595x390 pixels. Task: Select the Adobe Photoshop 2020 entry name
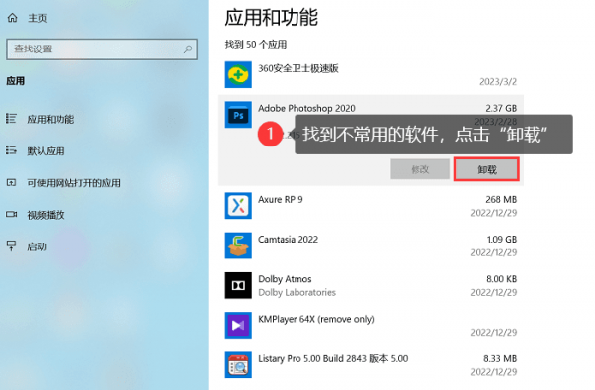[306, 108]
